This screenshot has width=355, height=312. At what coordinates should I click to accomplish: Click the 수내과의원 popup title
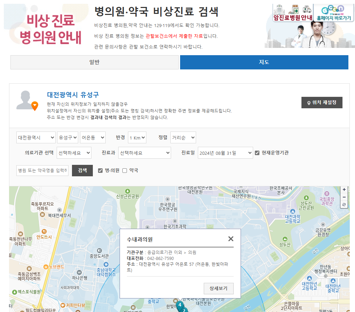(x=140, y=239)
